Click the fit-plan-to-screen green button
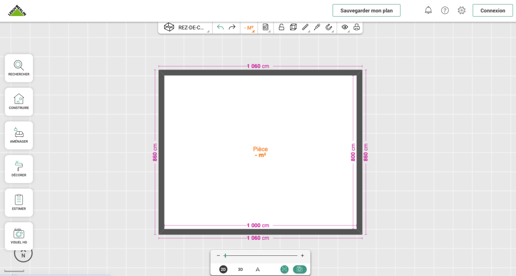 [284, 269]
